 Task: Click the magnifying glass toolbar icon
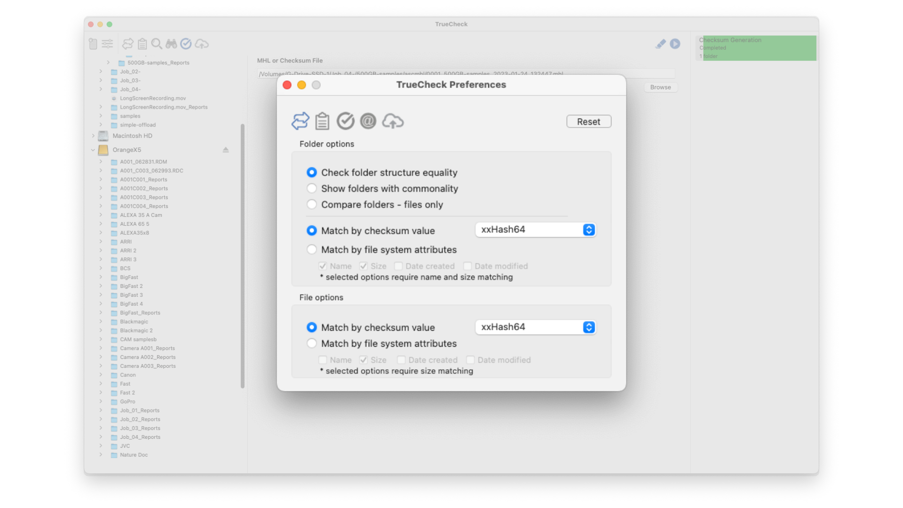coord(157,44)
